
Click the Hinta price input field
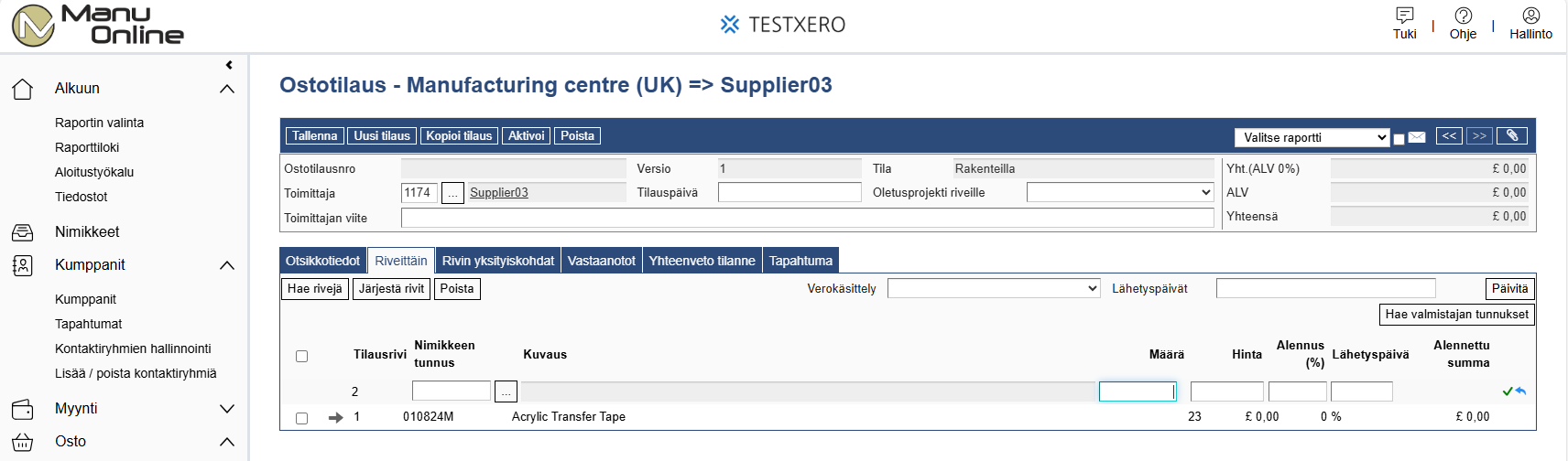pyautogui.click(x=1226, y=391)
